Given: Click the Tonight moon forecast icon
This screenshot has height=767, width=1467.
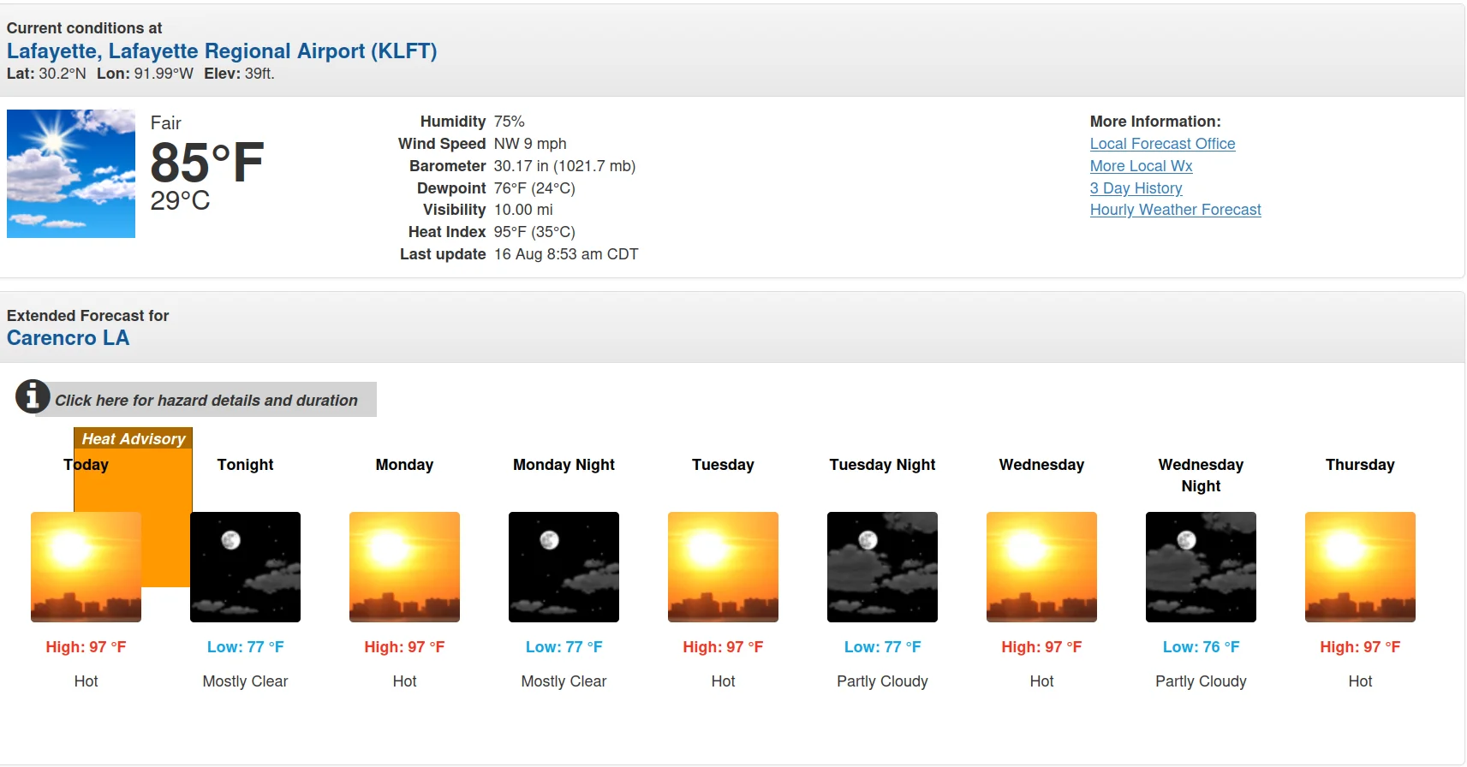Looking at the screenshot, I should [x=245, y=567].
